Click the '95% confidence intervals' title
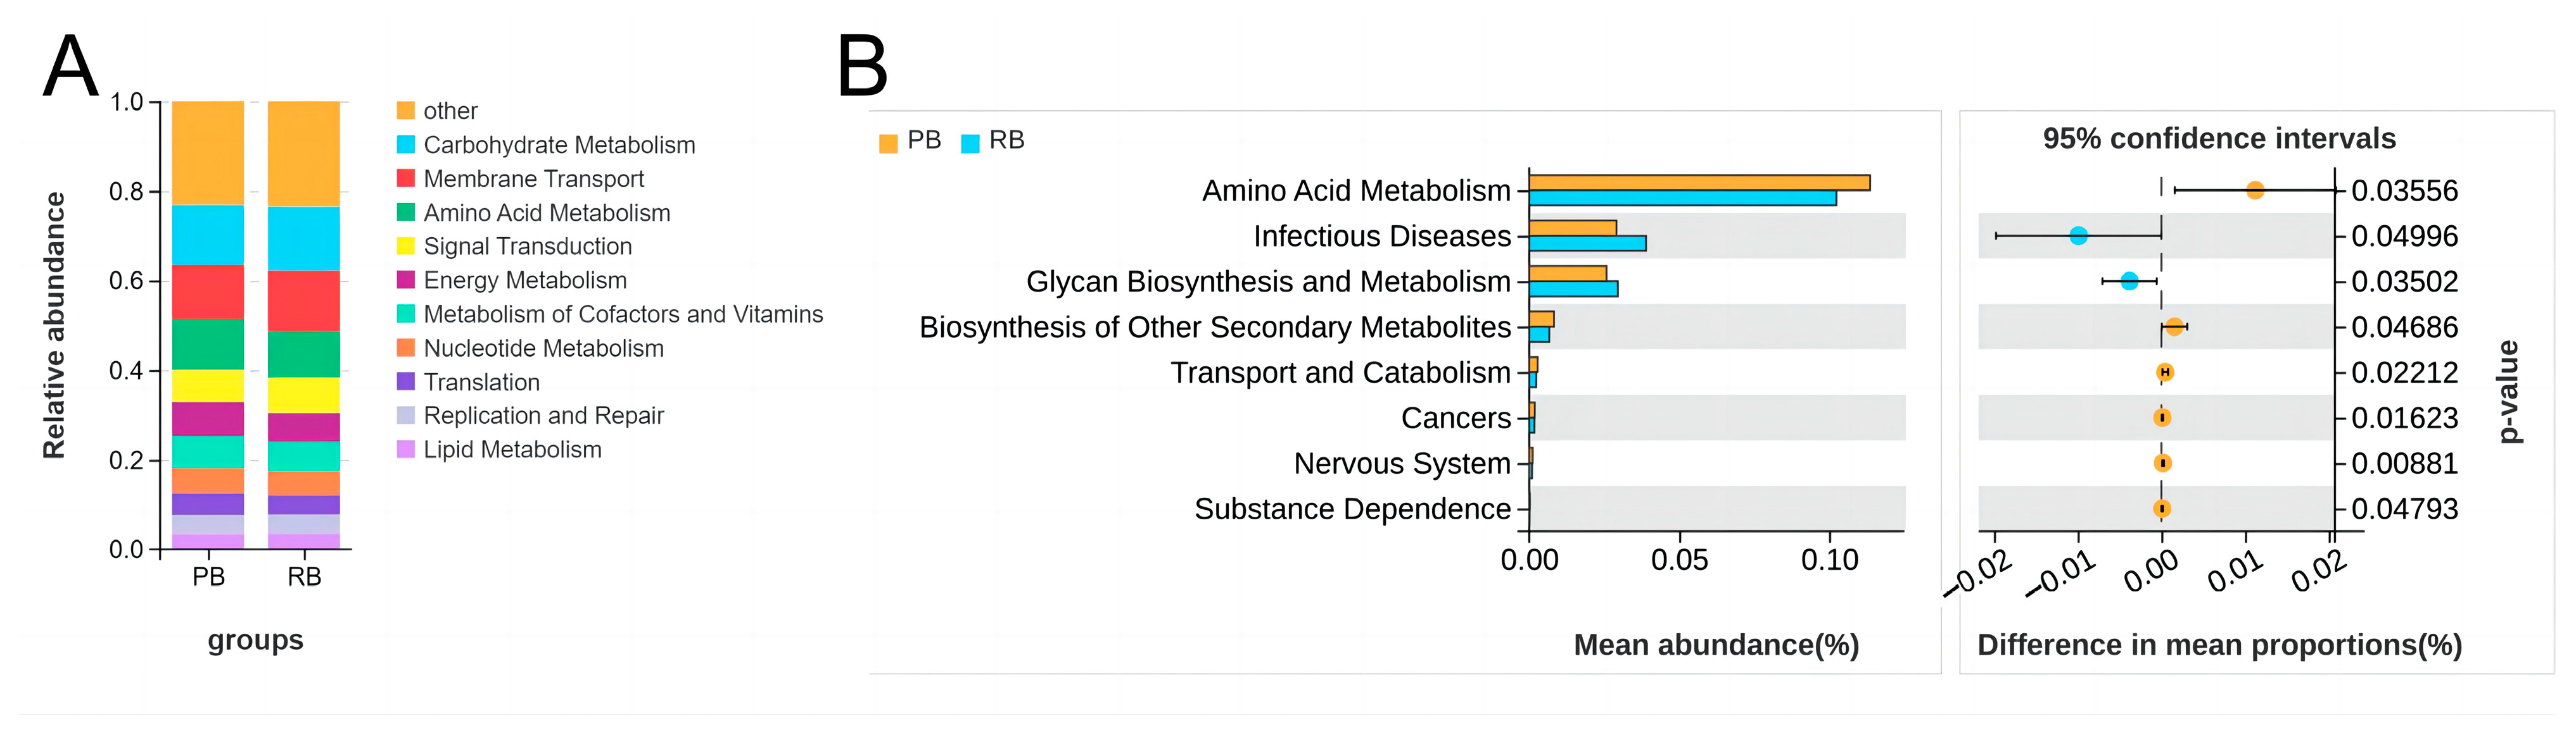The height and width of the screenshot is (735, 2576). pyautogui.click(x=2219, y=139)
